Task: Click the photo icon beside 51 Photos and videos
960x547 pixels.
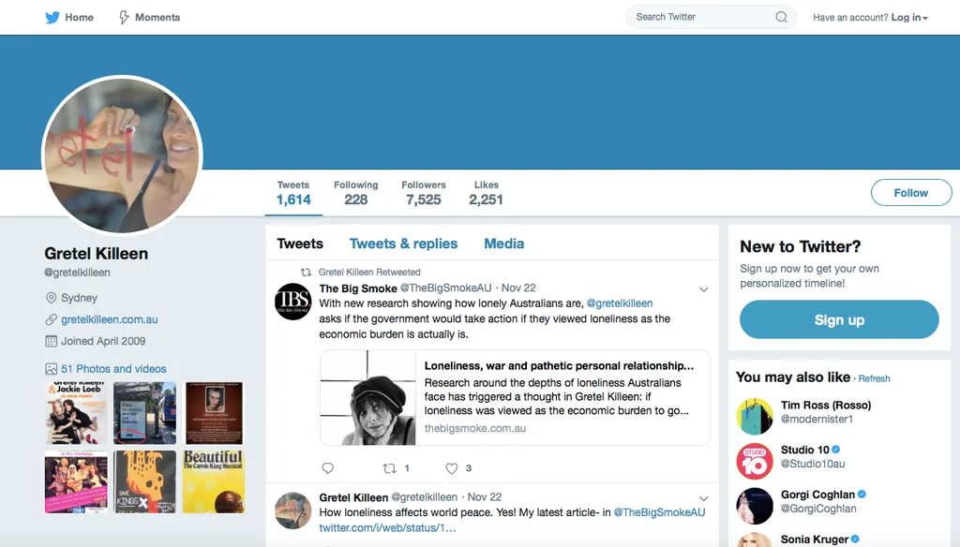Action: tap(51, 369)
